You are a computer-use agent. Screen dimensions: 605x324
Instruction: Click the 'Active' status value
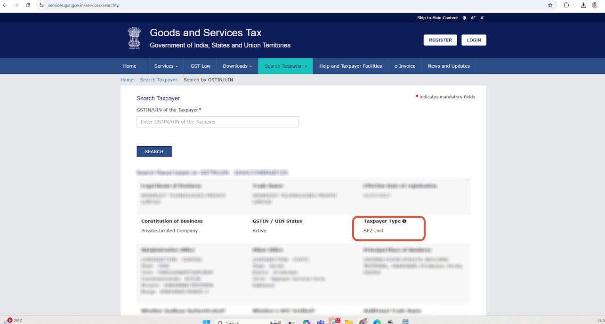[x=259, y=231]
